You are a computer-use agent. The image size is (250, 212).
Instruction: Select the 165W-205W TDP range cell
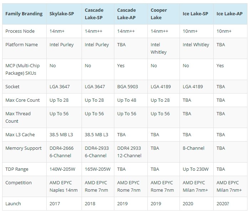coord(98,169)
